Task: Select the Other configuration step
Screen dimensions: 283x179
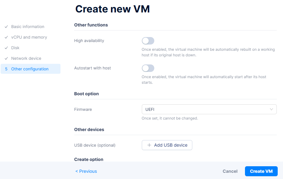Action: [30, 69]
